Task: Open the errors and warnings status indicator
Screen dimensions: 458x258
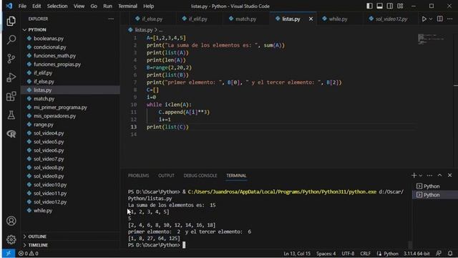Action: [x=29, y=253]
